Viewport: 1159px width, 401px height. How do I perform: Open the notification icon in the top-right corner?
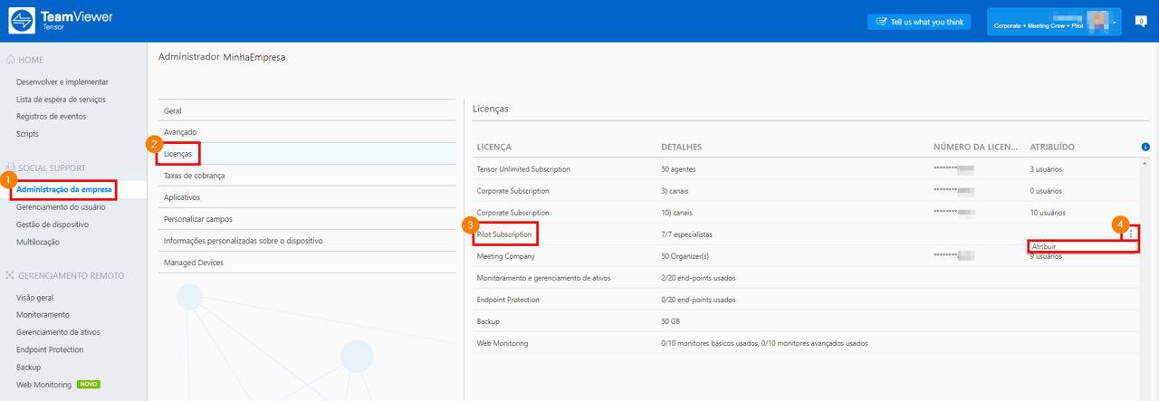(1141, 21)
